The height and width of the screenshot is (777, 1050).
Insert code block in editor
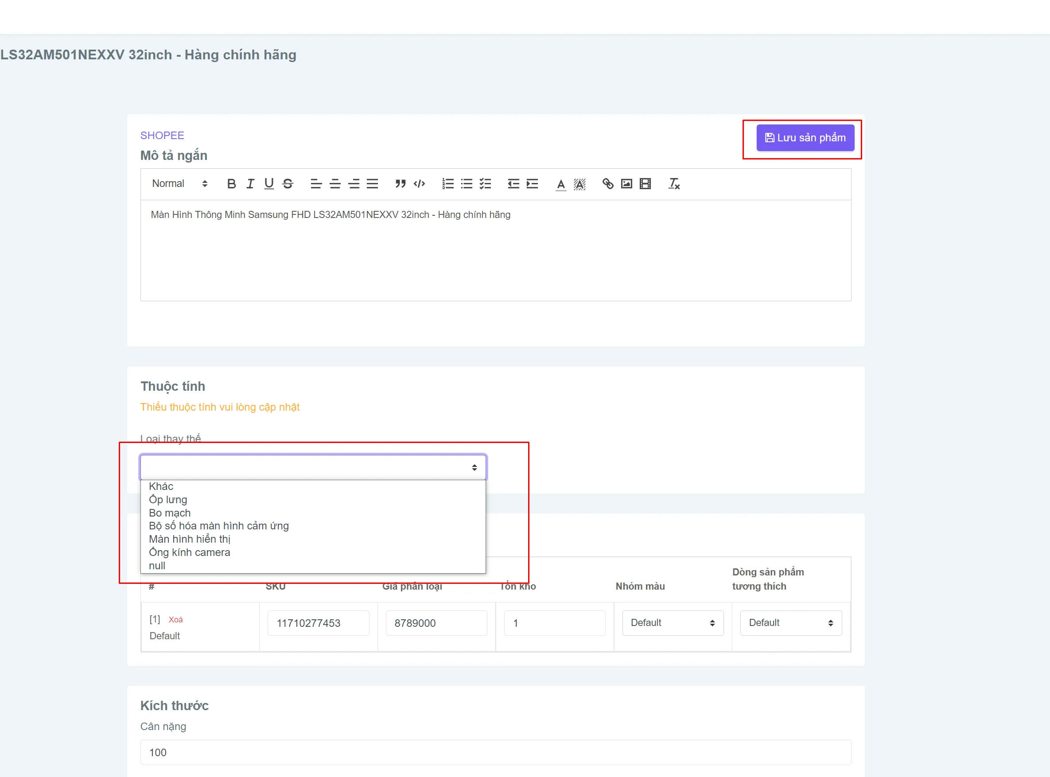pos(419,184)
